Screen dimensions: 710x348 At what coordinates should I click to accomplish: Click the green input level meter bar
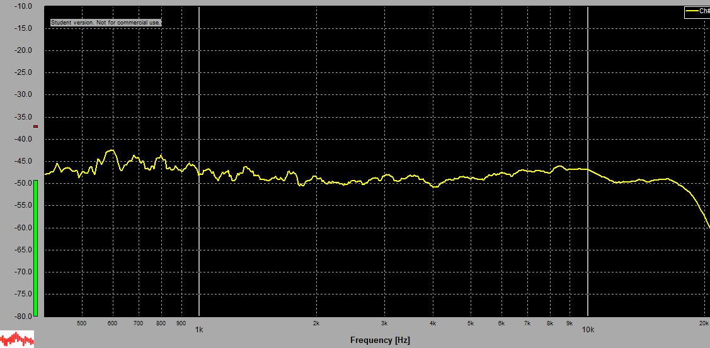(x=35, y=248)
